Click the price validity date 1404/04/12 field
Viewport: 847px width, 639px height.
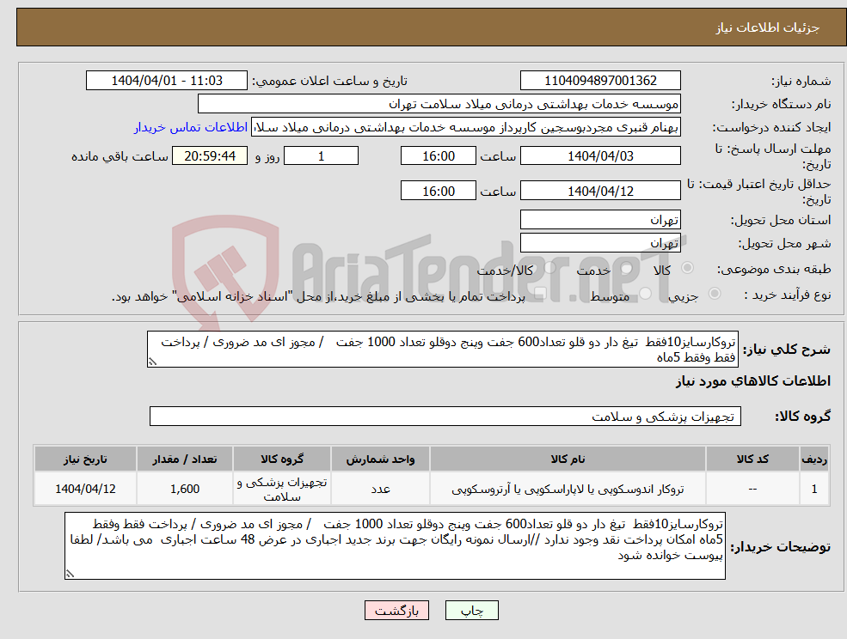coord(600,191)
